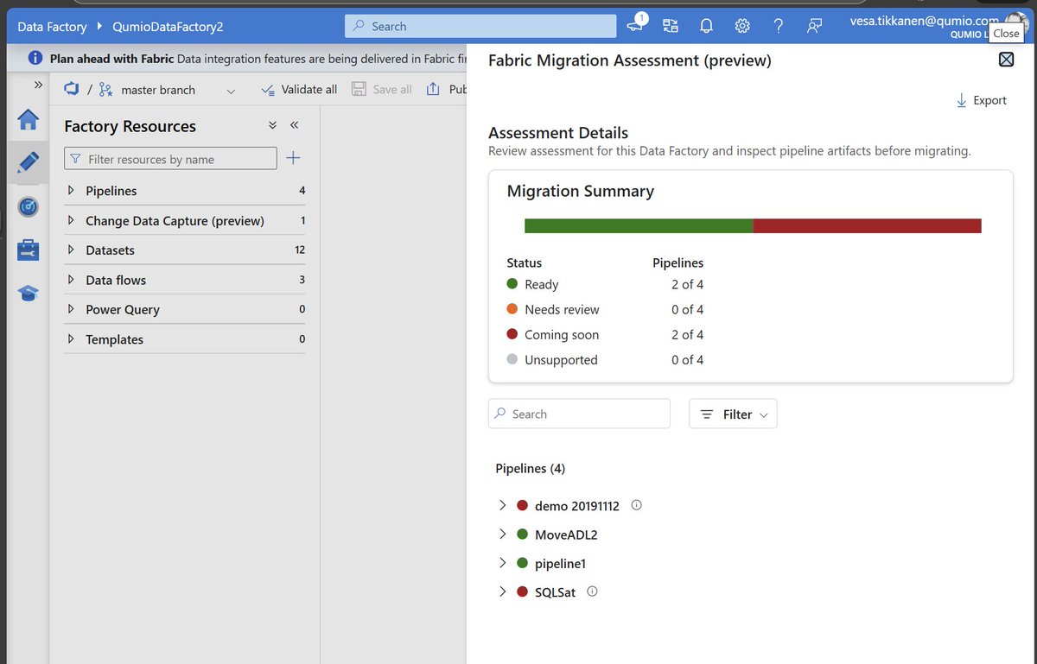Click green Ready segment of summary bar

point(639,225)
